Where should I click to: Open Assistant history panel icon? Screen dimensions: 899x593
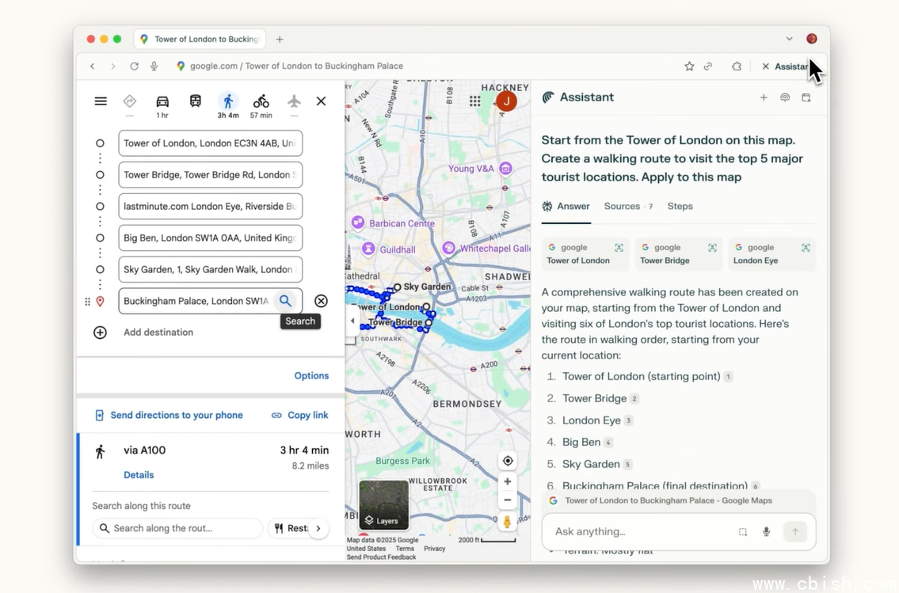tap(806, 97)
